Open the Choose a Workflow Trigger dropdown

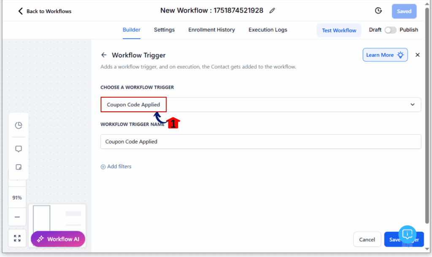261,104
